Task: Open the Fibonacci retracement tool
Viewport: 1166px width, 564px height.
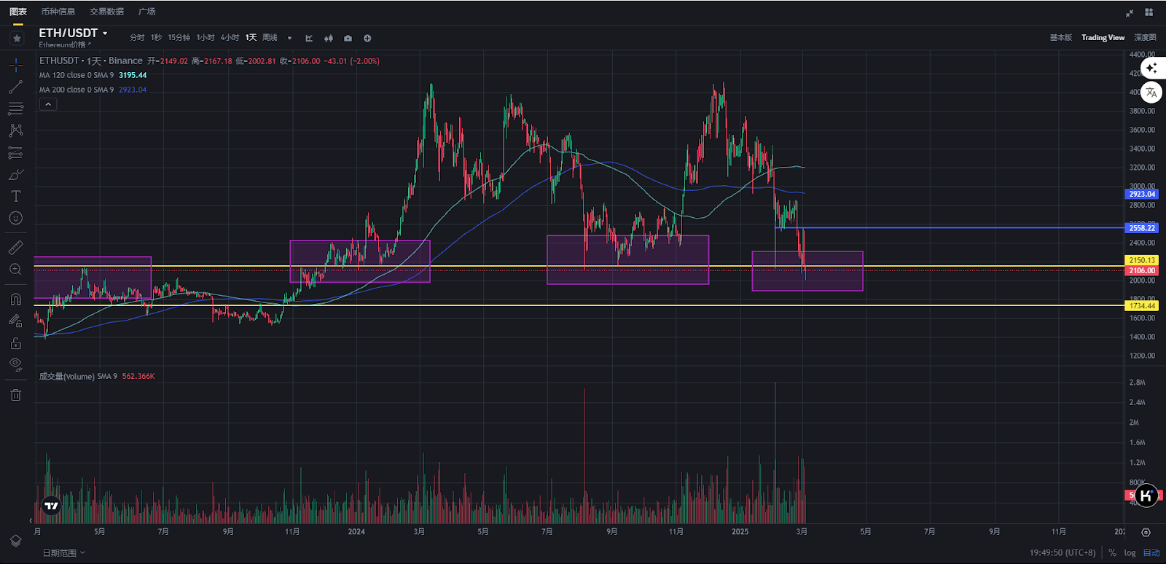Action: (15, 109)
